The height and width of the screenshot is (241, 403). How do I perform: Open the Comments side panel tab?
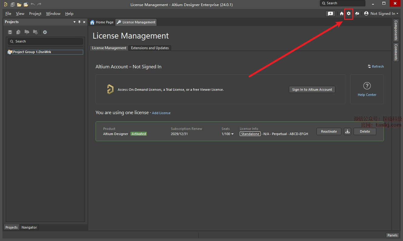coord(396,52)
